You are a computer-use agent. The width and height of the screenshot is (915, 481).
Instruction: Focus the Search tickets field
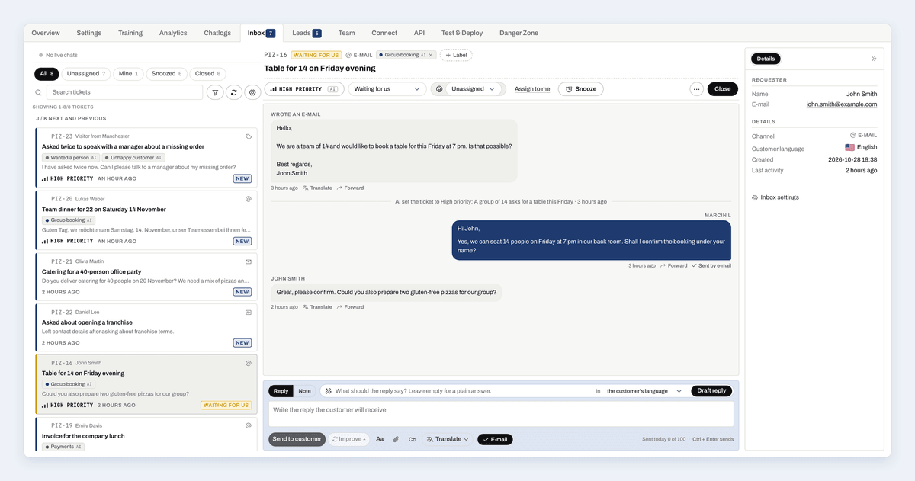pos(126,92)
